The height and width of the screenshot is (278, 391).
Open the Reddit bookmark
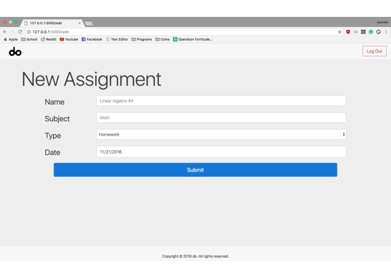[x=48, y=39]
